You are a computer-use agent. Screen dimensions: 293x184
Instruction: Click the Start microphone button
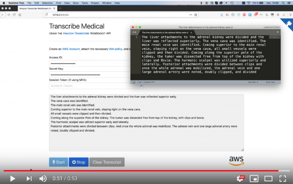pyautogui.click(x=59, y=162)
